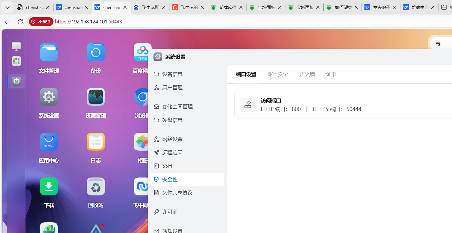Select the settings gear in the left dock

[x=16, y=81]
